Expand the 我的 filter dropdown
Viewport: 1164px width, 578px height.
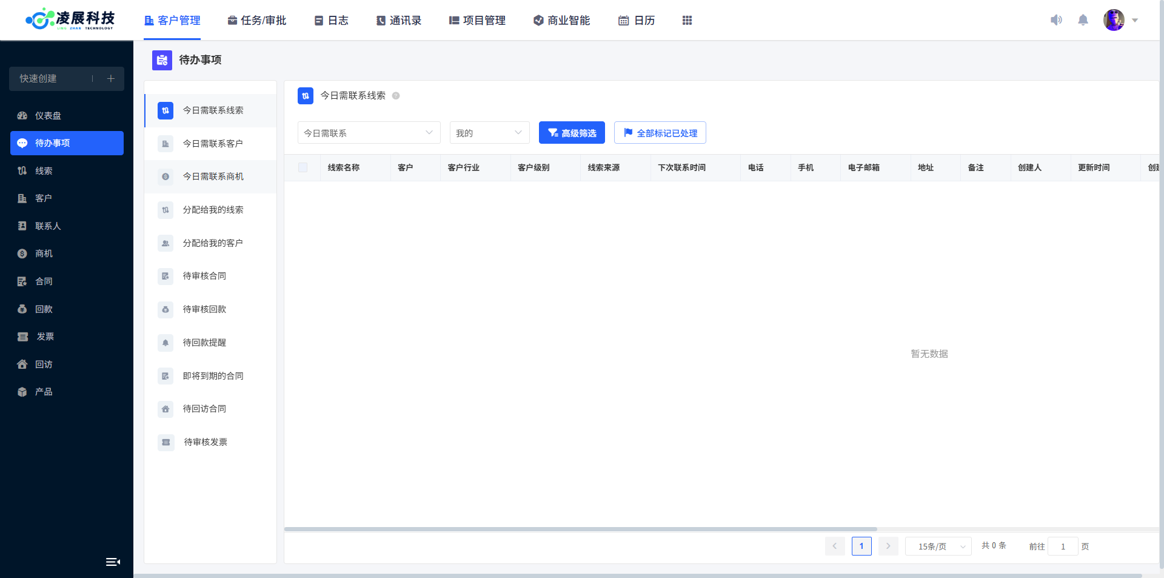tap(489, 133)
